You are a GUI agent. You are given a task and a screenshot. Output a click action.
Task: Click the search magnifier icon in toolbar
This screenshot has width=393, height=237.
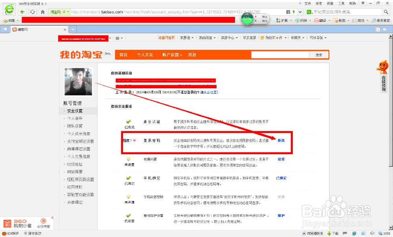click(x=386, y=12)
